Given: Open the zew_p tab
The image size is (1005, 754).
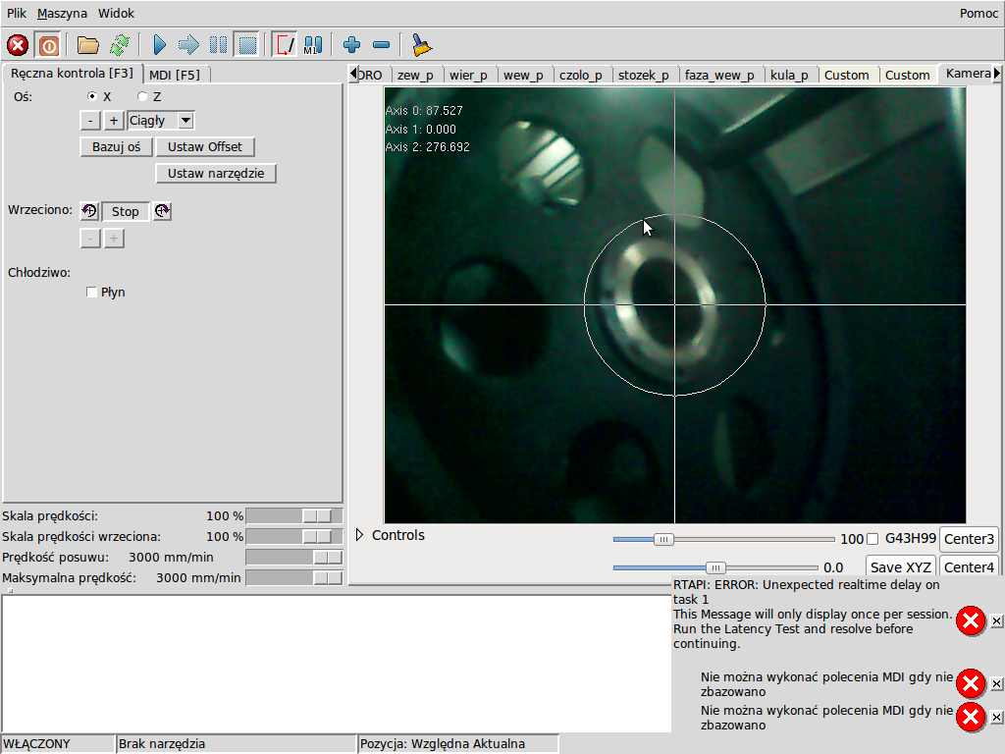Looking at the screenshot, I should click(x=415, y=75).
